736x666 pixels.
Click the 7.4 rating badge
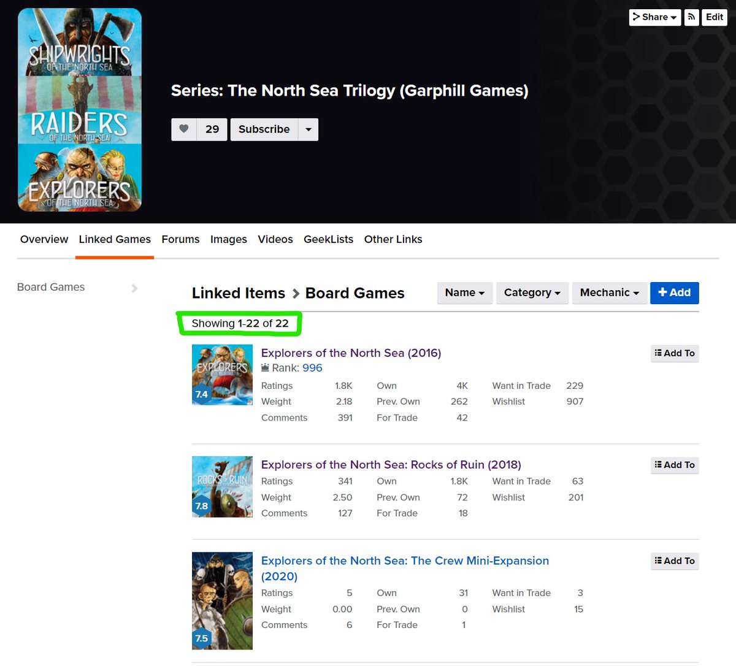click(x=201, y=394)
